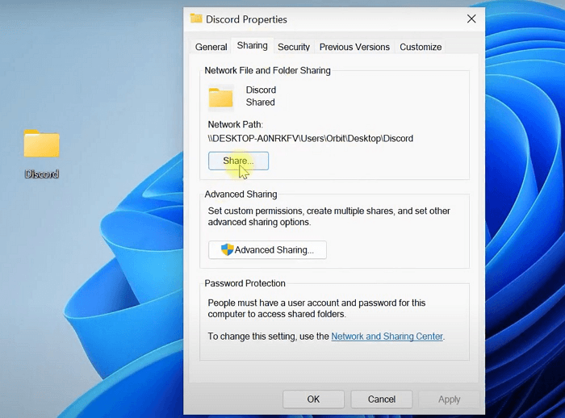Click the Shared status text beside the folder icon

pos(260,102)
